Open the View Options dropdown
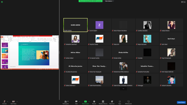 (109, 1)
